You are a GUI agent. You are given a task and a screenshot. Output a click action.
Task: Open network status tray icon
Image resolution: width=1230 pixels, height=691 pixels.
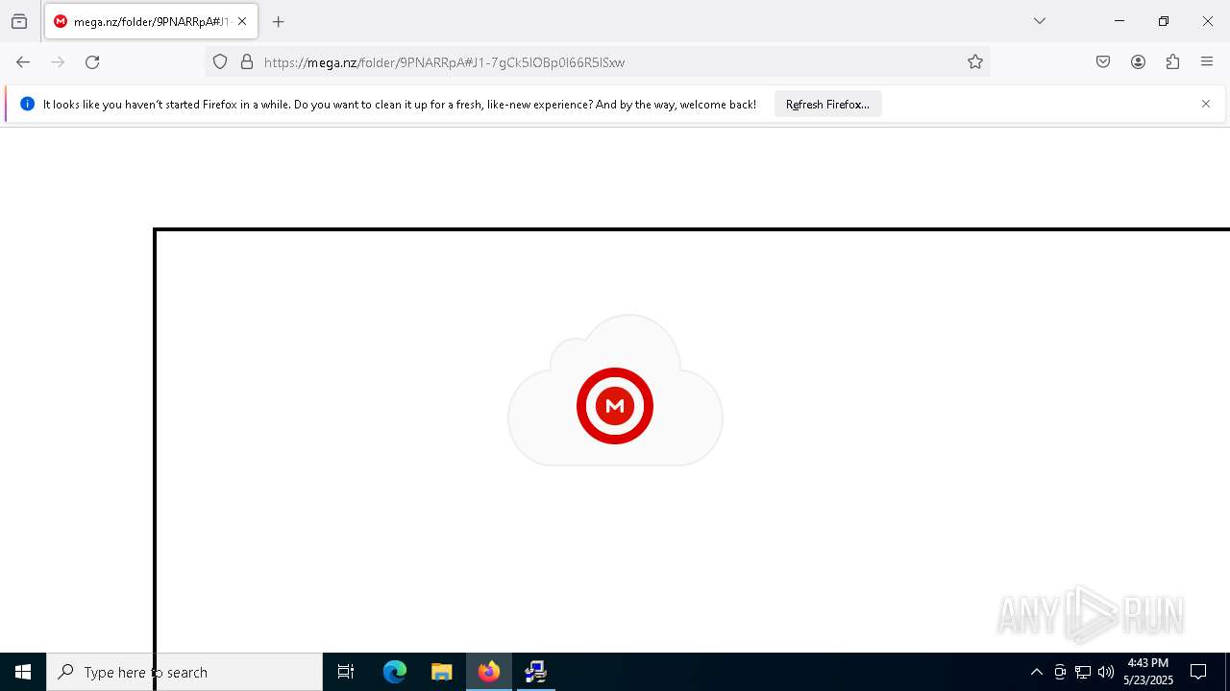(1083, 672)
